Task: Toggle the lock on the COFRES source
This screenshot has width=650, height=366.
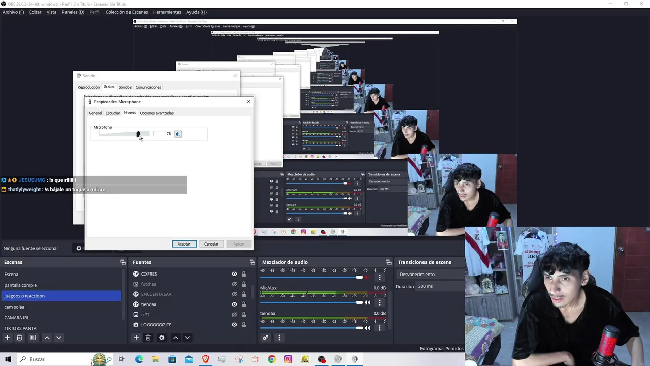Action: (244, 274)
